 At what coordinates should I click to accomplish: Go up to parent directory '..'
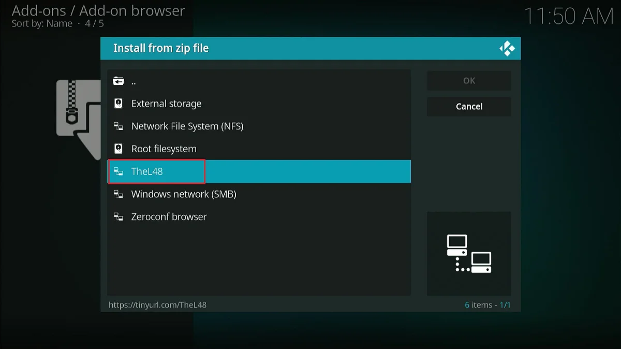pos(259,81)
